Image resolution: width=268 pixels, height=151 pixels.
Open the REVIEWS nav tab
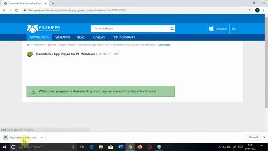pyautogui.click(x=99, y=37)
